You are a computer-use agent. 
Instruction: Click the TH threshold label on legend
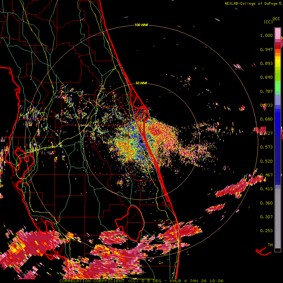(x=270, y=245)
